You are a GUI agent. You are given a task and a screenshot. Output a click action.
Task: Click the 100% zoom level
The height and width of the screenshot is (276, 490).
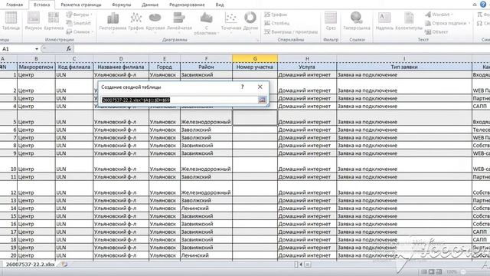[452, 271]
